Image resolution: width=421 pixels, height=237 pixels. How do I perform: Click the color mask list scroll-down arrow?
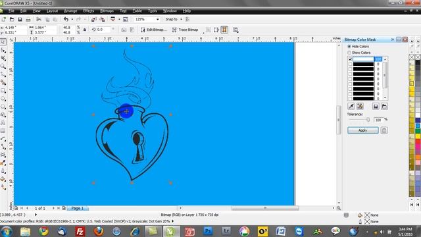(x=385, y=98)
